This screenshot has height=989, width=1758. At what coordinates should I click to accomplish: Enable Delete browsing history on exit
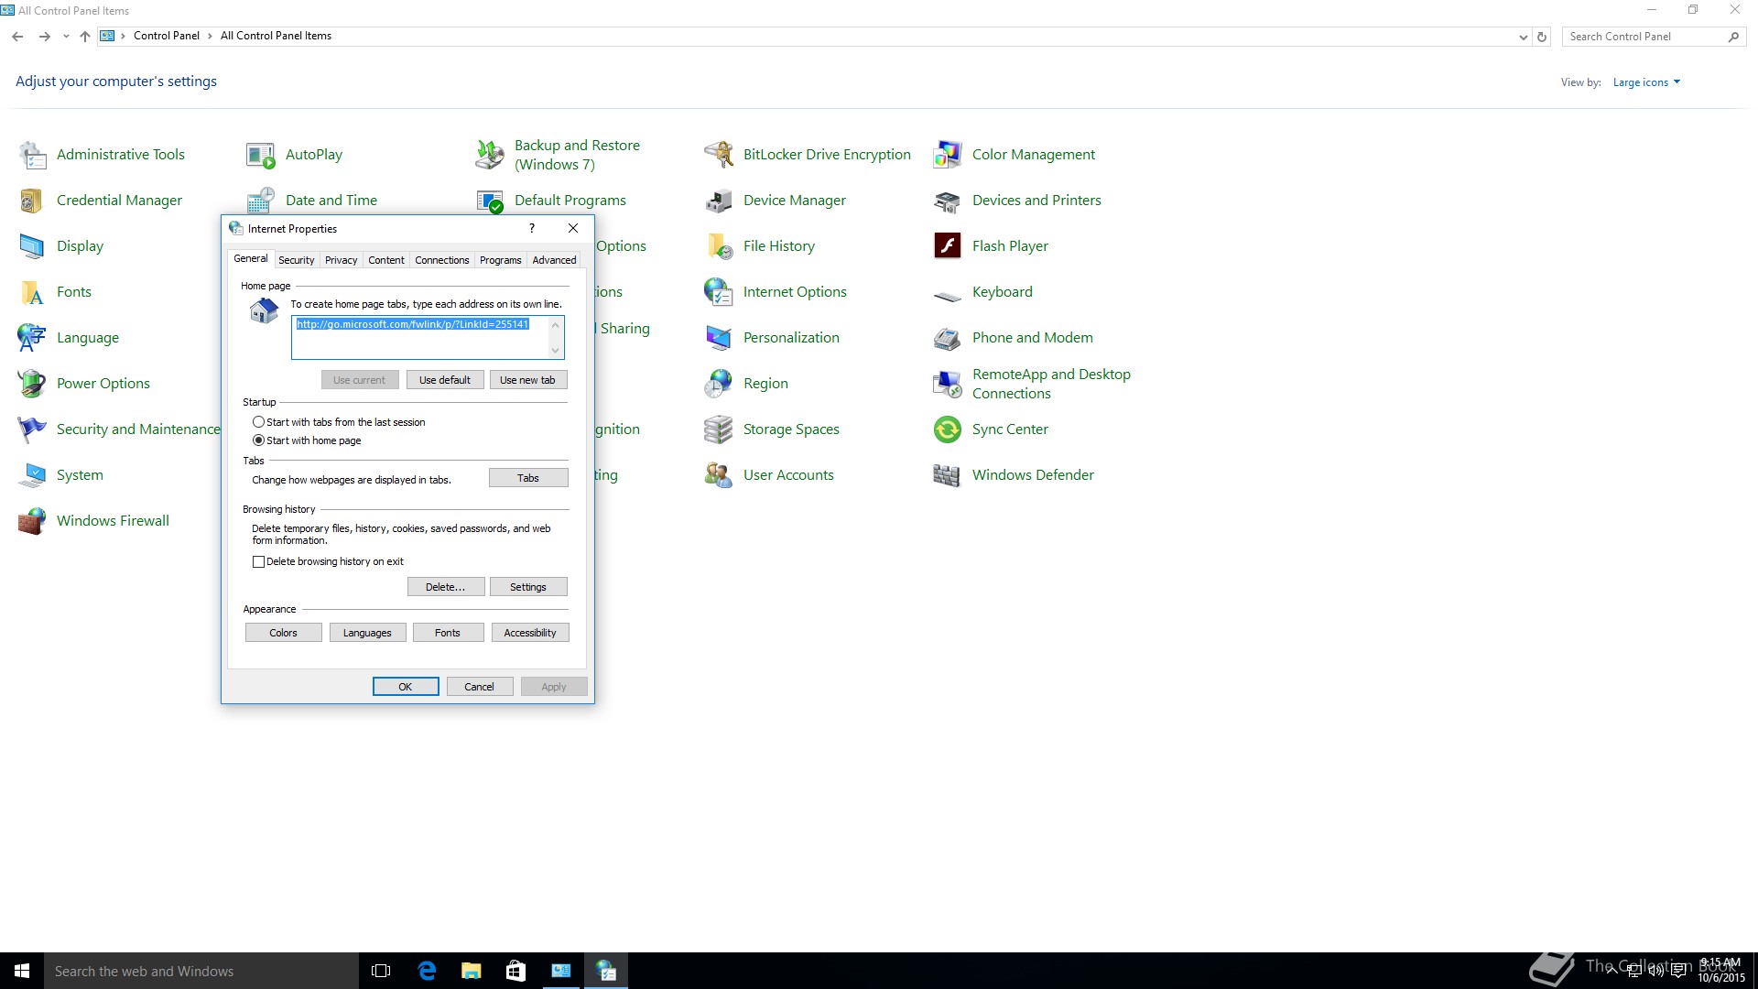pos(258,562)
